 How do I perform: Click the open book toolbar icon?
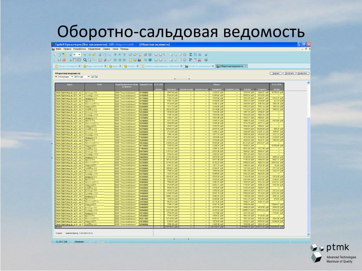click(x=130, y=55)
